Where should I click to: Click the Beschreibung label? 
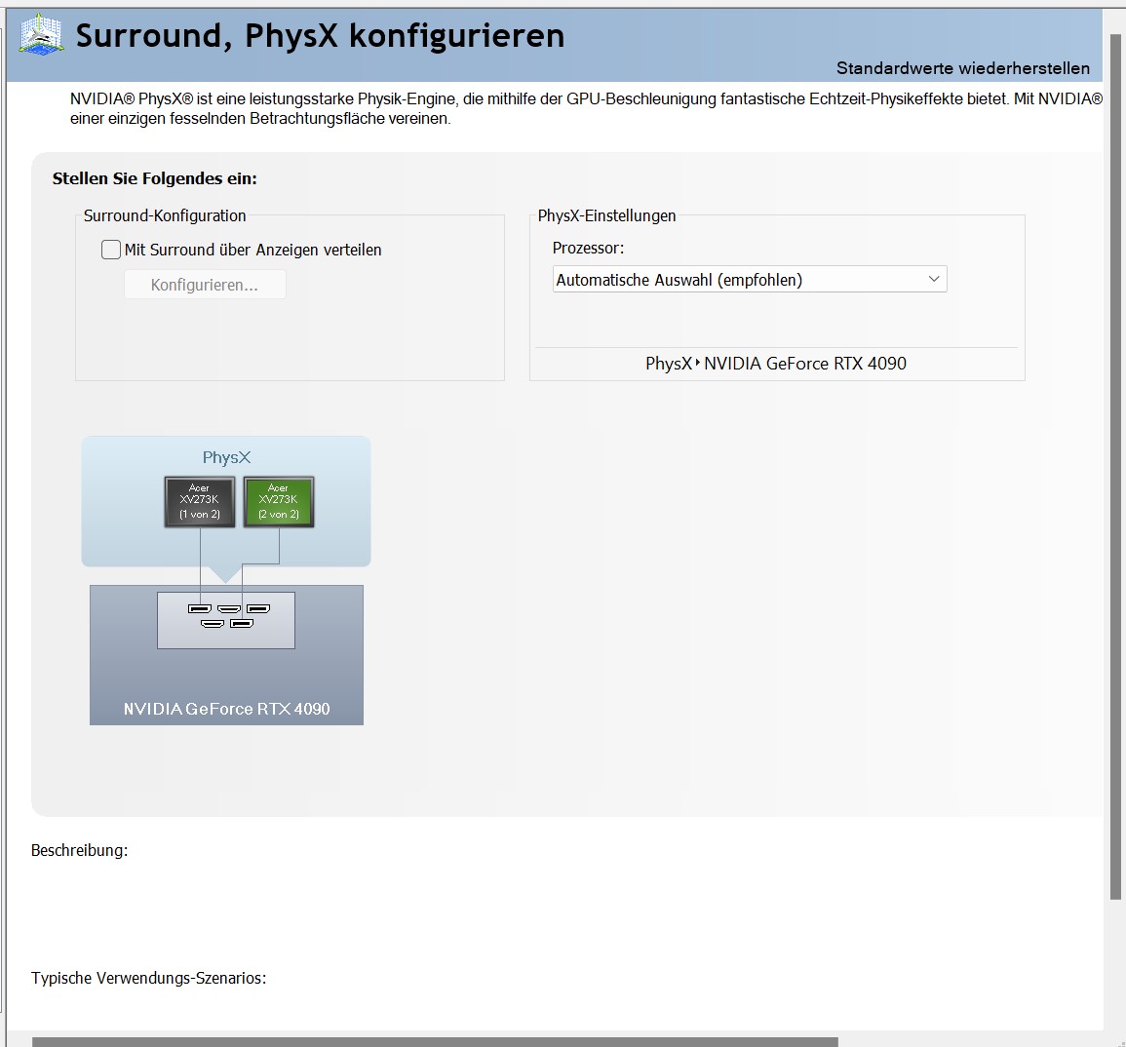pyautogui.click(x=79, y=850)
